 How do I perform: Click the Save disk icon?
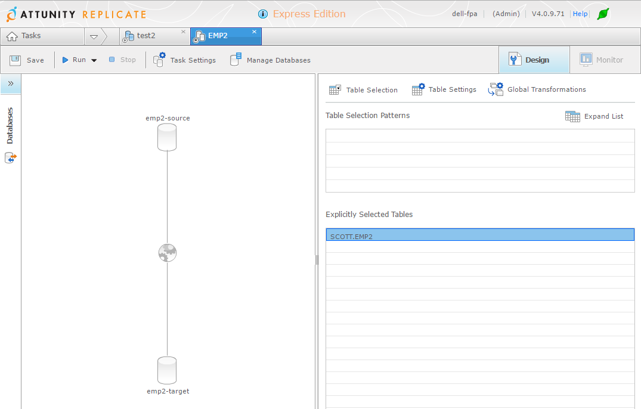(x=15, y=60)
